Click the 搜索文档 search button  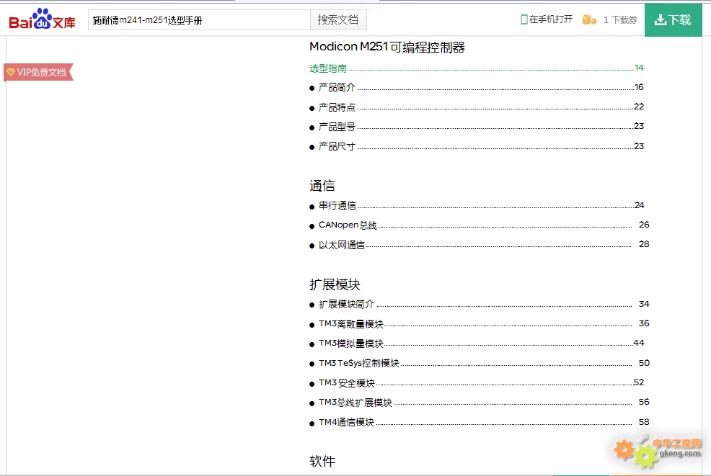tap(337, 19)
